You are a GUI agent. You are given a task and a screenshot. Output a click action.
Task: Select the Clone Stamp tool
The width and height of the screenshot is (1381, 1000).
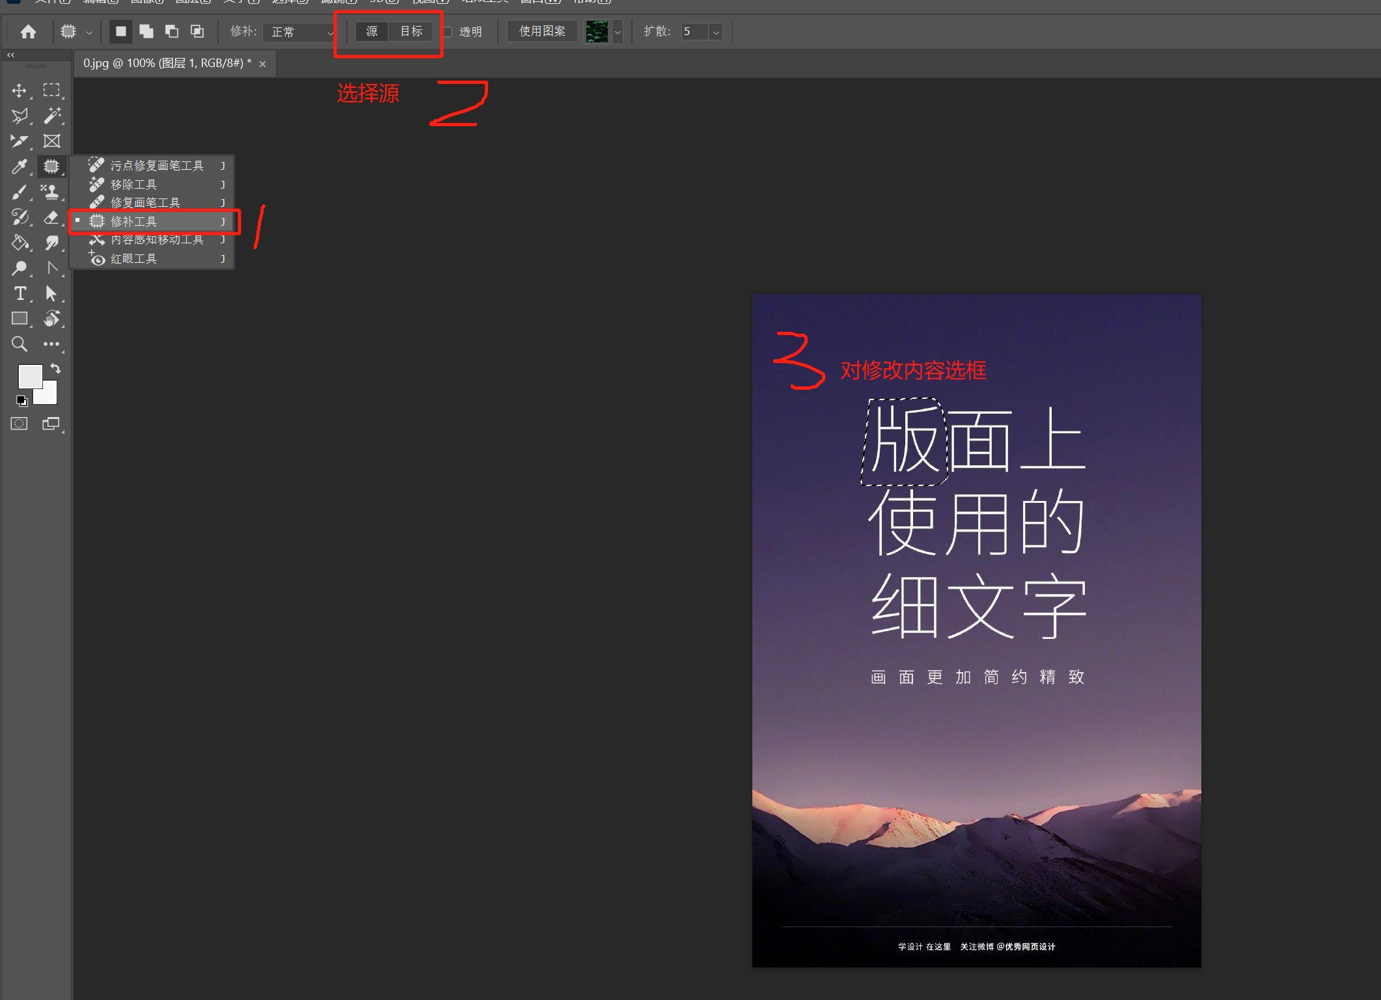(51, 191)
